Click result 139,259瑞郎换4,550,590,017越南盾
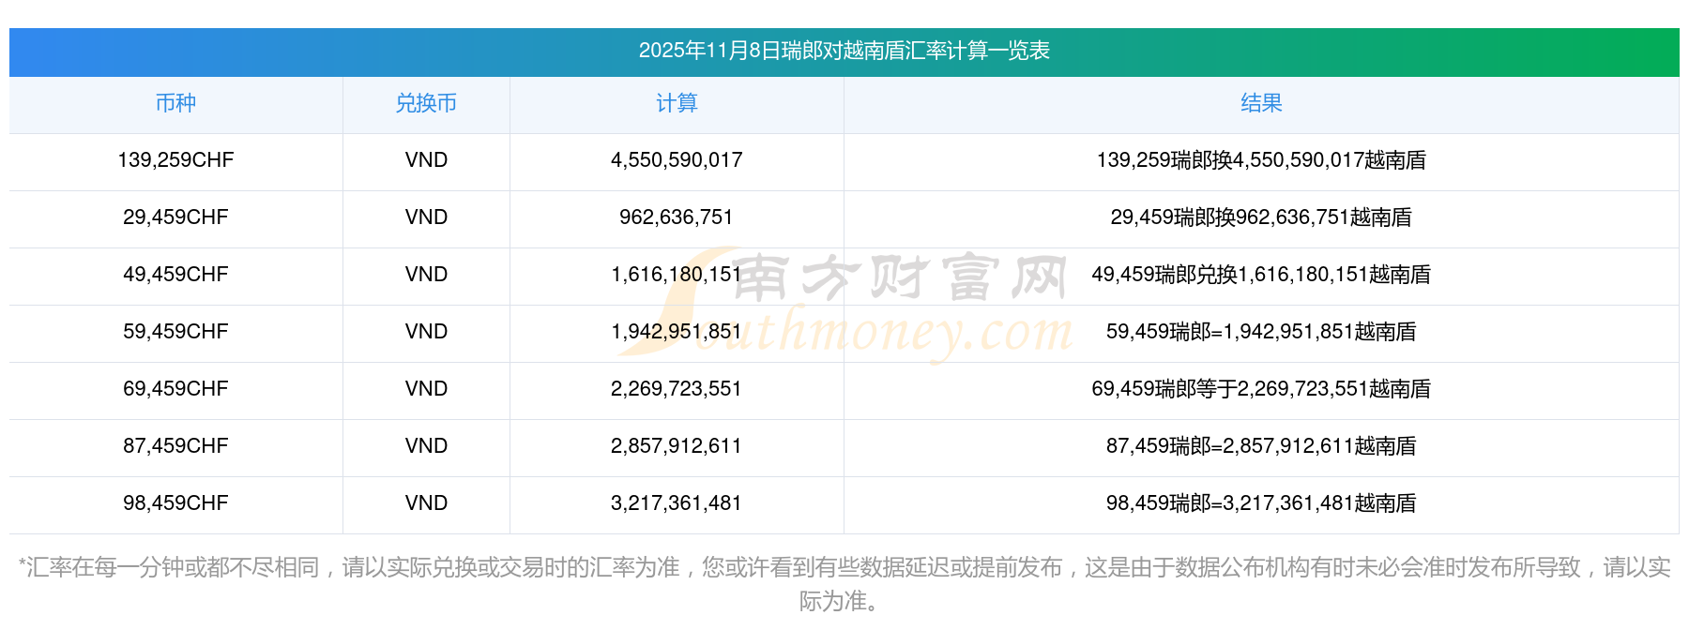This screenshot has width=1689, height=630. tap(1261, 160)
